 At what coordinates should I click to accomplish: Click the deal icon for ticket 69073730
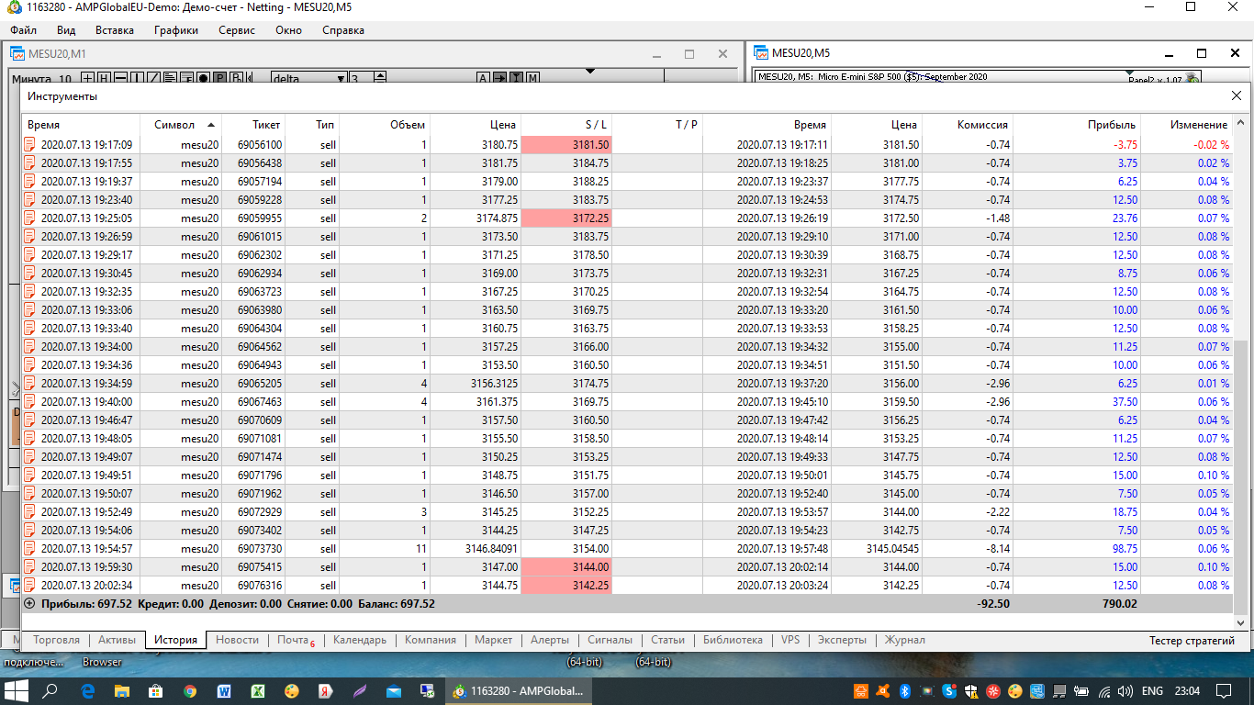[x=30, y=548]
